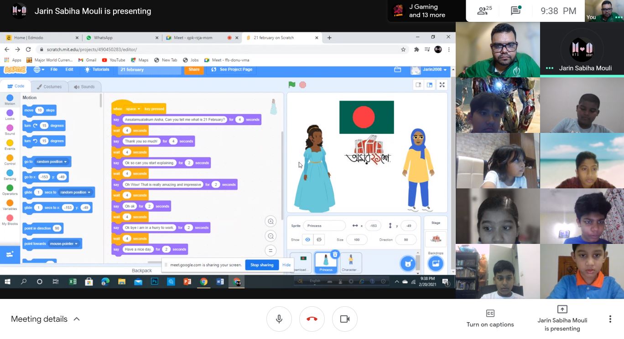Turn off the camera in Meet
This screenshot has width=624, height=339.
pyautogui.click(x=345, y=319)
